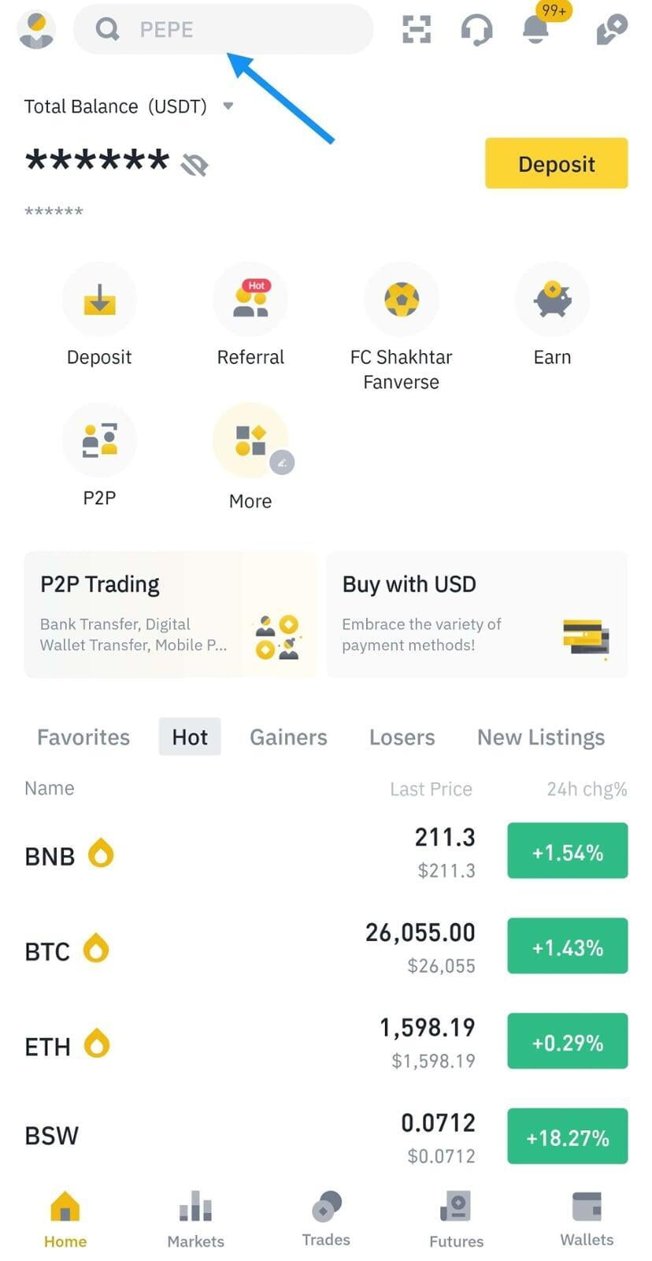Open the Referral shortcut icon
This screenshot has height=1261, width=652.
coord(250,299)
